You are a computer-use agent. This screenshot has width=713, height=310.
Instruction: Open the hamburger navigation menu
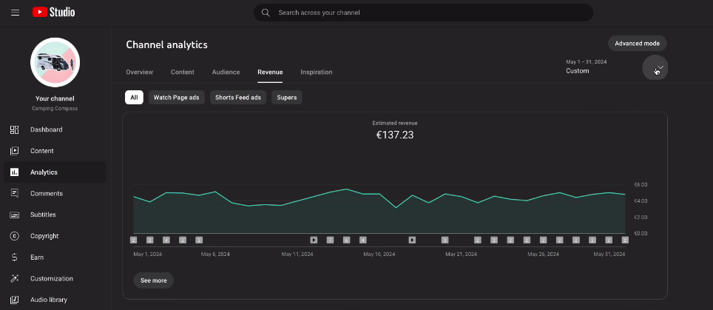point(15,13)
